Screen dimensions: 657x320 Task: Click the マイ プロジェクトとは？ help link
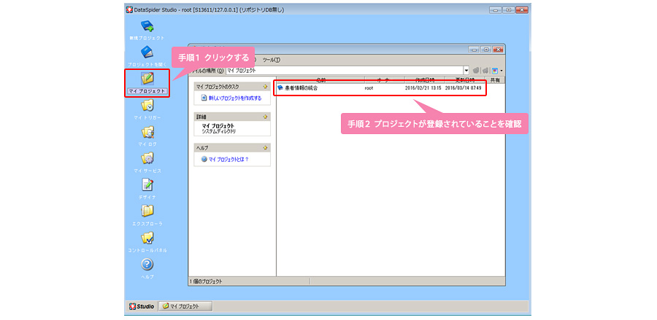coord(228,158)
